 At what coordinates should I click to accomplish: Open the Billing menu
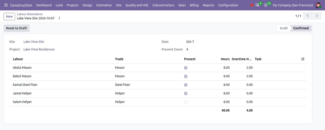[194, 5]
